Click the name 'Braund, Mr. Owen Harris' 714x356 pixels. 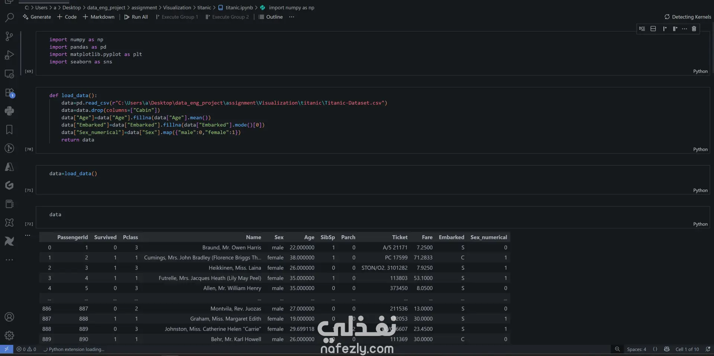(x=232, y=247)
